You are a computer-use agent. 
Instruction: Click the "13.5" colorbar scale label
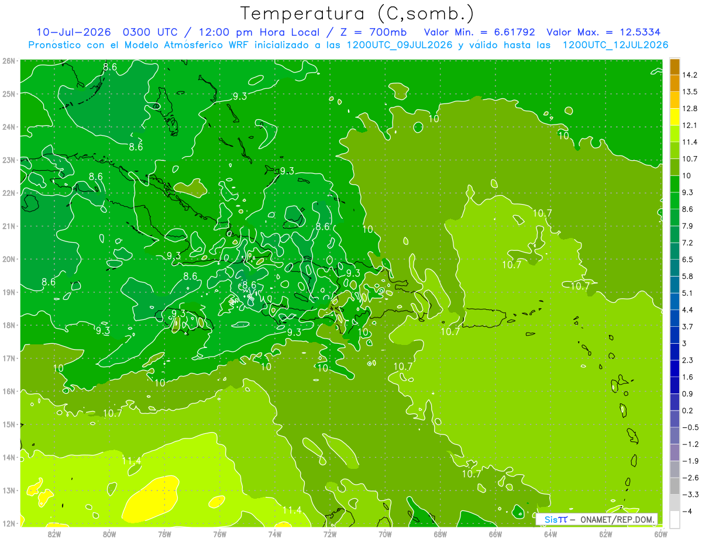[x=689, y=92]
